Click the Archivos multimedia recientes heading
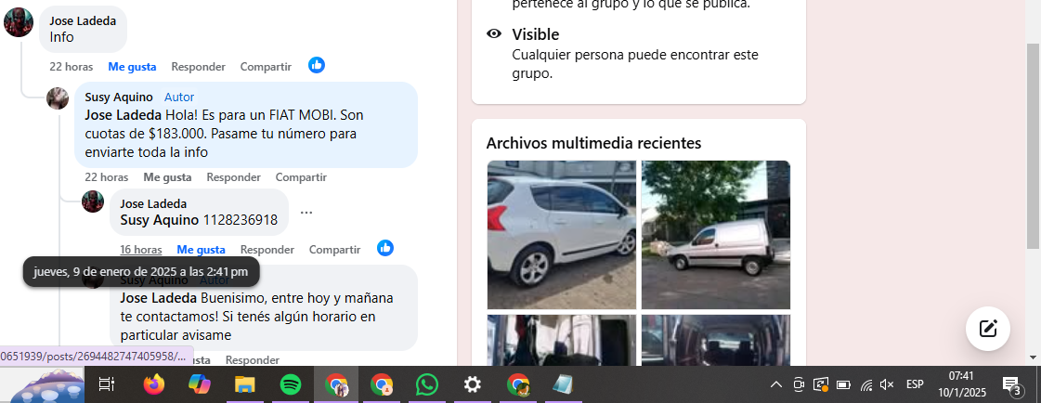Viewport: 1041px width, 403px height. pyautogui.click(x=593, y=143)
